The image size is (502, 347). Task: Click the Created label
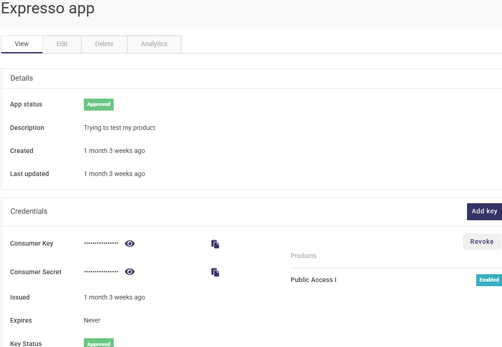point(22,151)
